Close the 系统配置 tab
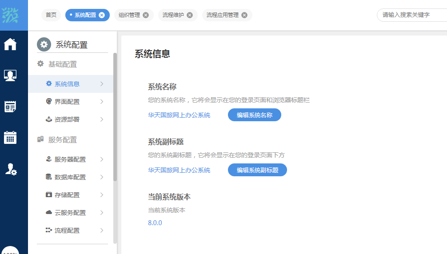Image resolution: width=447 pixels, height=254 pixels. pyautogui.click(x=102, y=15)
